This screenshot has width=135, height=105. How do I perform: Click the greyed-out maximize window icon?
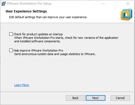(115, 4)
